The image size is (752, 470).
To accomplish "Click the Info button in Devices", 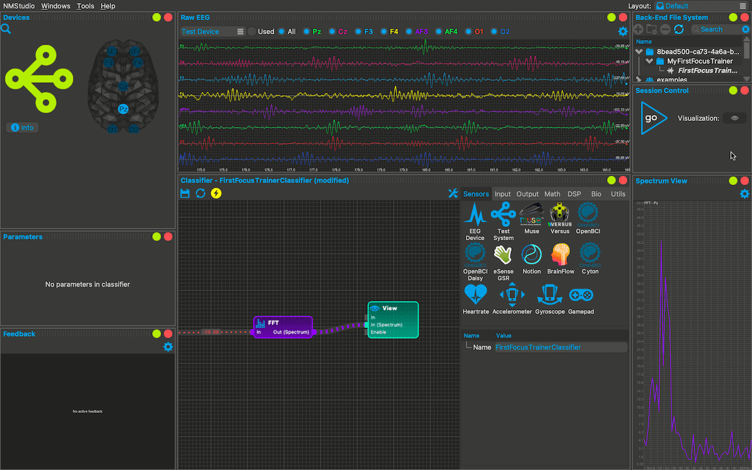I will click(x=22, y=127).
